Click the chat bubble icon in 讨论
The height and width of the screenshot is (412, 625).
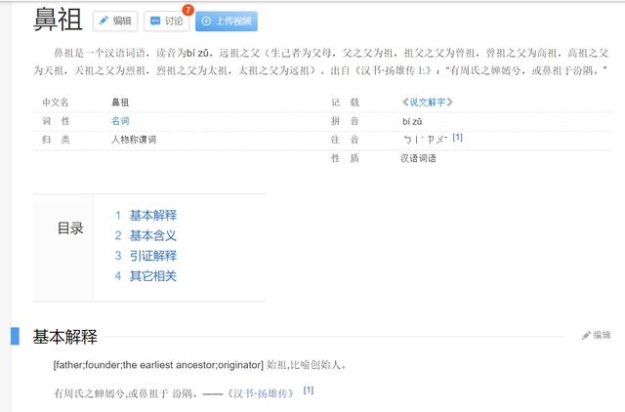click(155, 21)
